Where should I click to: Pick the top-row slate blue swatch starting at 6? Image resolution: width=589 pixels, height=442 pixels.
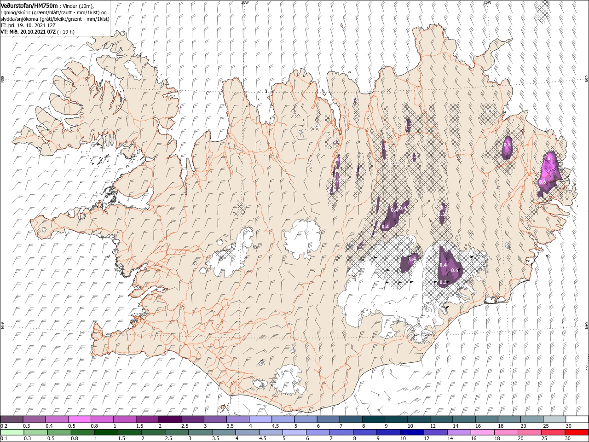pos(328,419)
